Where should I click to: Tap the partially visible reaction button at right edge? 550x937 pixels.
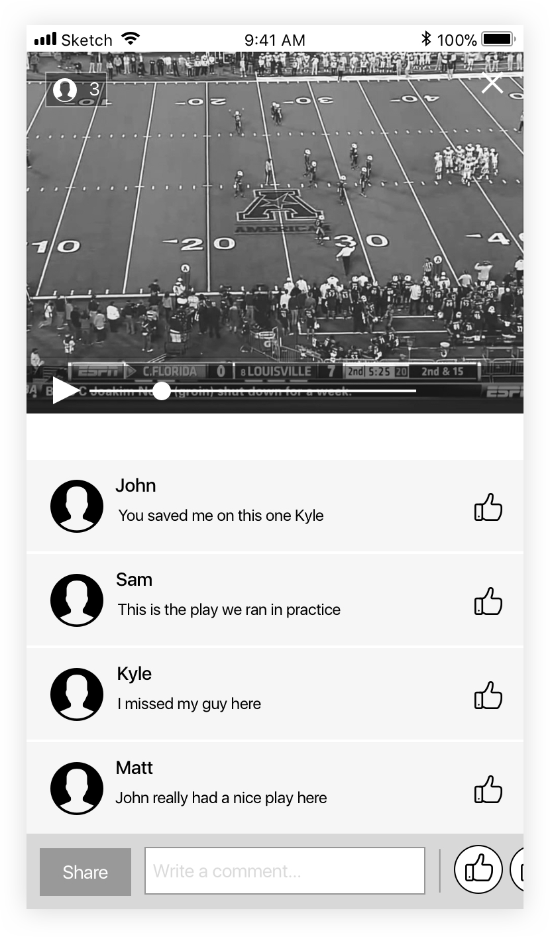pyautogui.click(x=517, y=869)
